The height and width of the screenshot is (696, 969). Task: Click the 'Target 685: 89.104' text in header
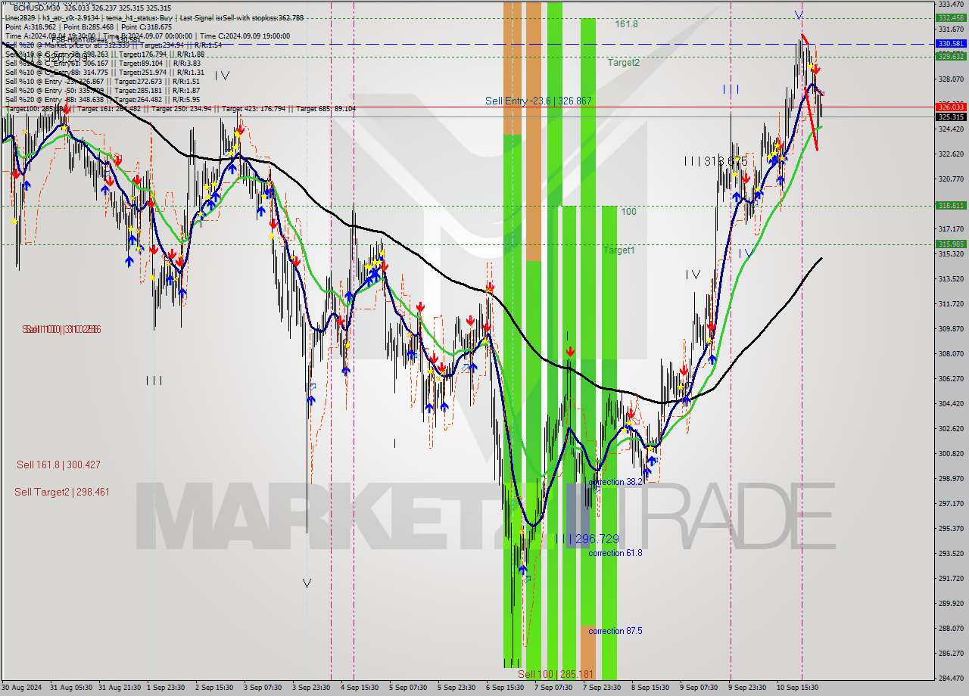point(326,109)
